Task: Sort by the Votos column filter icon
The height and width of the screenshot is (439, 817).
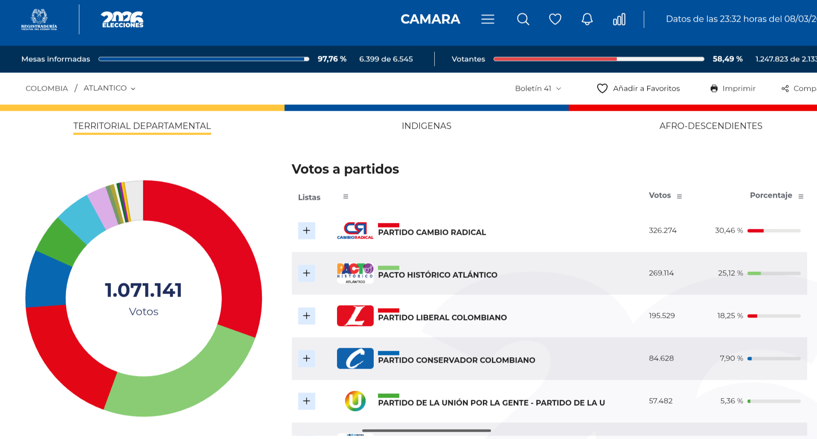Action: (x=679, y=196)
